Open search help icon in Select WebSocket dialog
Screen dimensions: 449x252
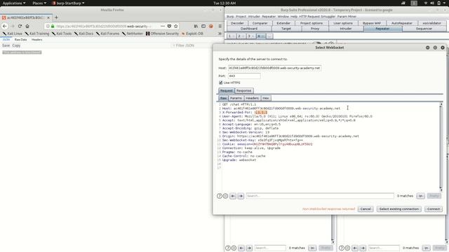pyautogui.click(x=220, y=196)
